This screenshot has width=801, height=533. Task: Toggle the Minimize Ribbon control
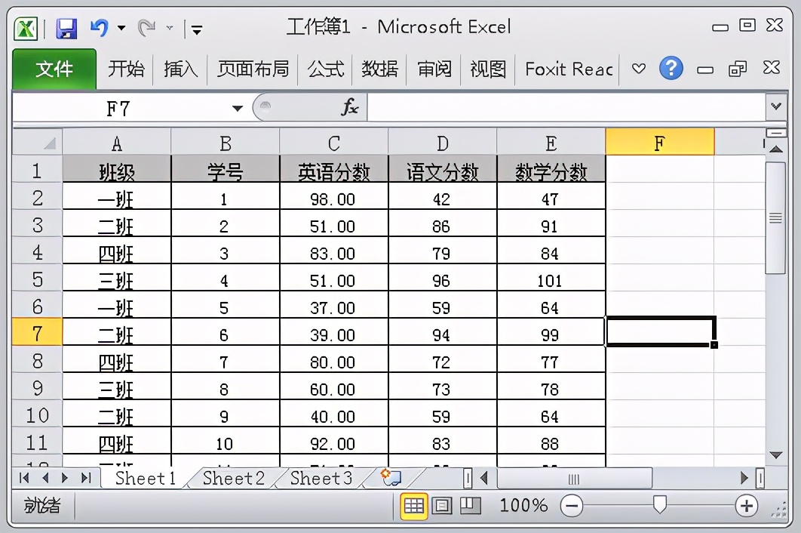click(640, 69)
